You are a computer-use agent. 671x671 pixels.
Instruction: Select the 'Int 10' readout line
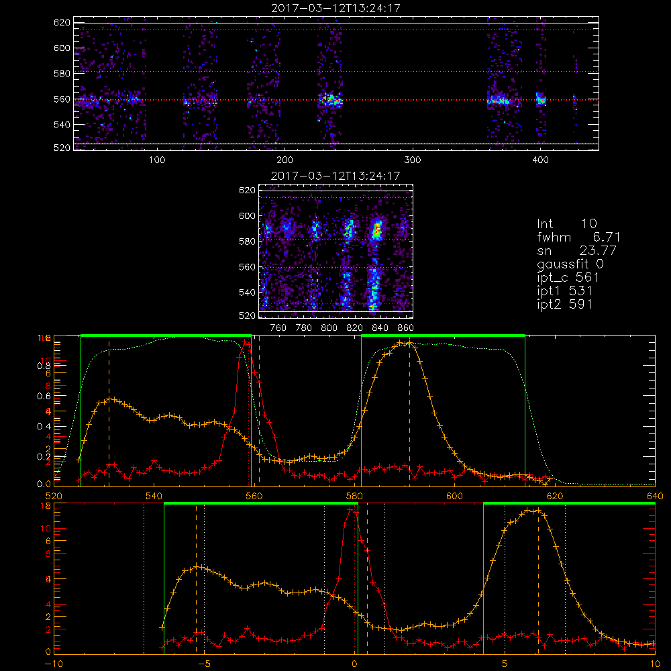click(566, 223)
